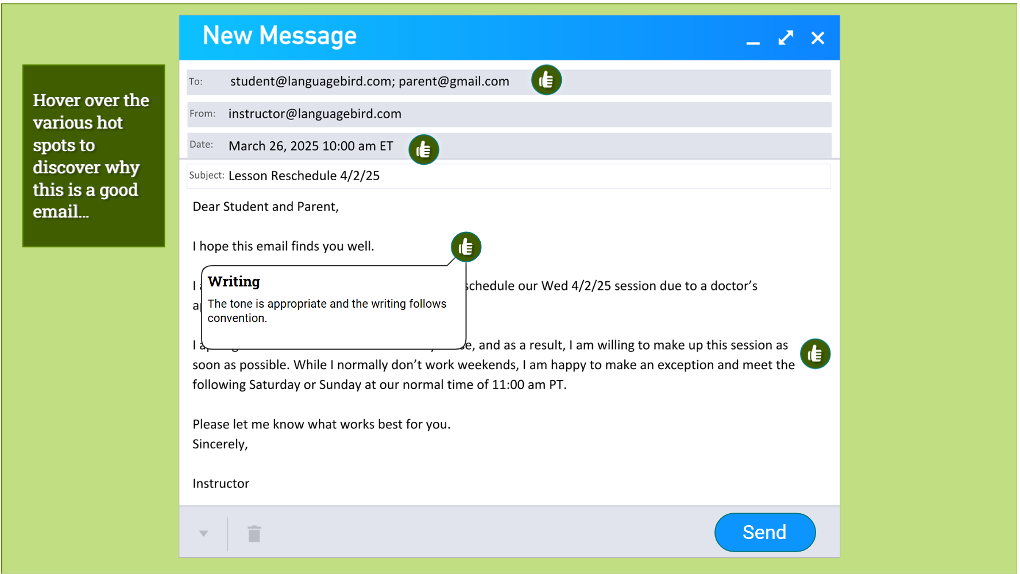1020x574 pixels.
Task: Click the green instruction box about hot spots
Action: [x=94, y=156]
